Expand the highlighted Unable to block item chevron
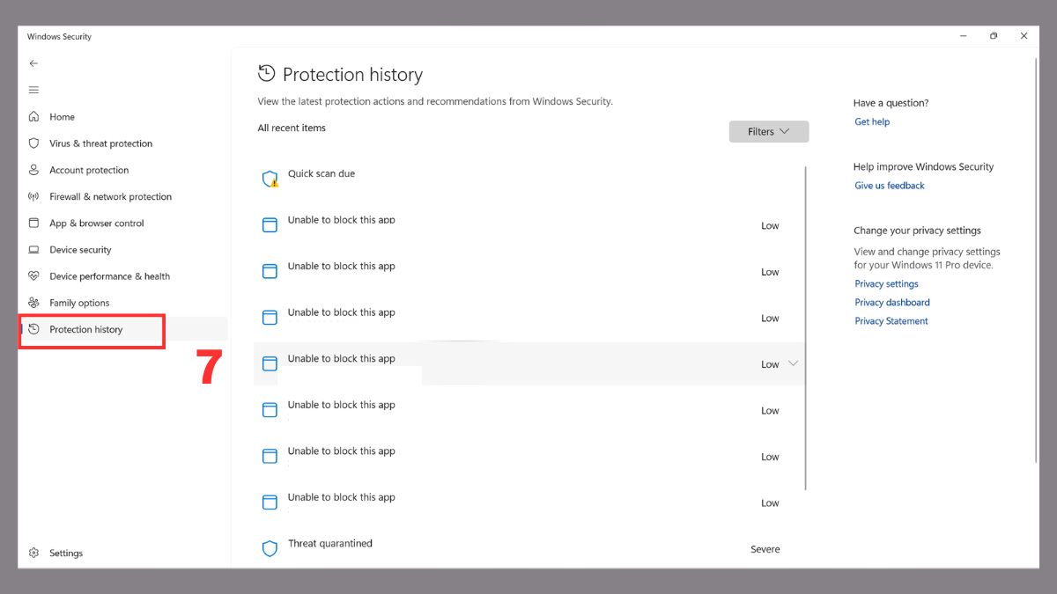The height and width of the screenshot is (594, 1057). coord(793,363)
